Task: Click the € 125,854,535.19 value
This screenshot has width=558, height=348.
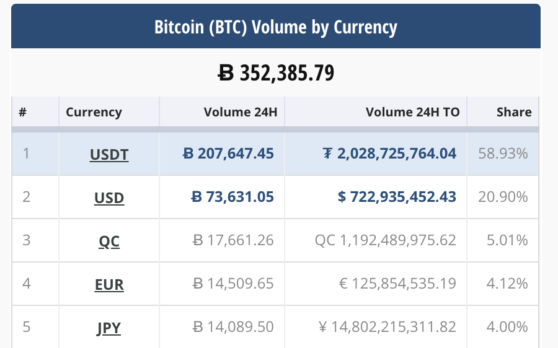Action: coord(398,284)
